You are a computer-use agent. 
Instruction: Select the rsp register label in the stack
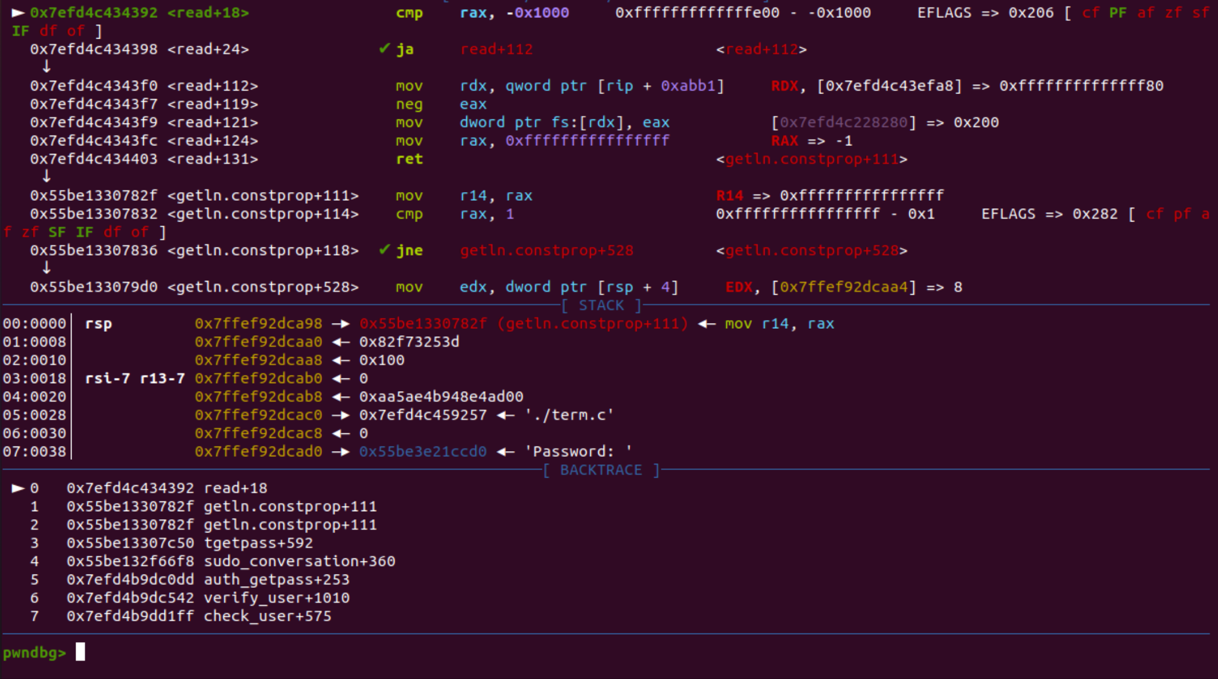coord(99,324)
